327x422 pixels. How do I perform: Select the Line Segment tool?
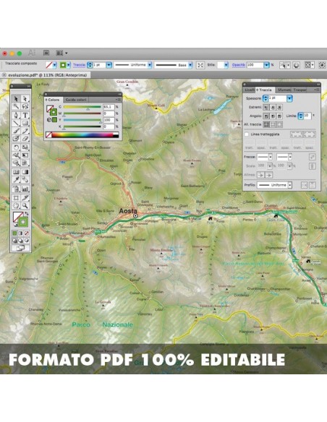(16, 123)
